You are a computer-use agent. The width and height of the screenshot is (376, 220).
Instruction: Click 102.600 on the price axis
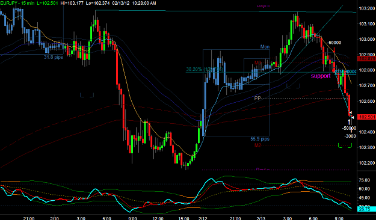366,101
